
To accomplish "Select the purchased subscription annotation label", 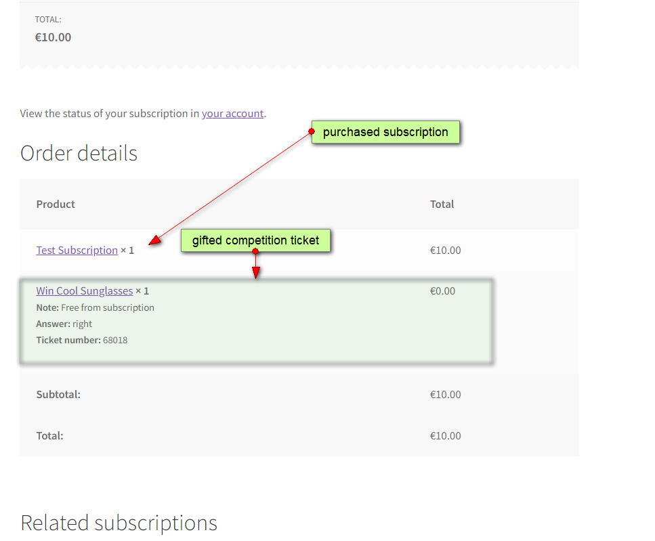I will click(385, 132).
